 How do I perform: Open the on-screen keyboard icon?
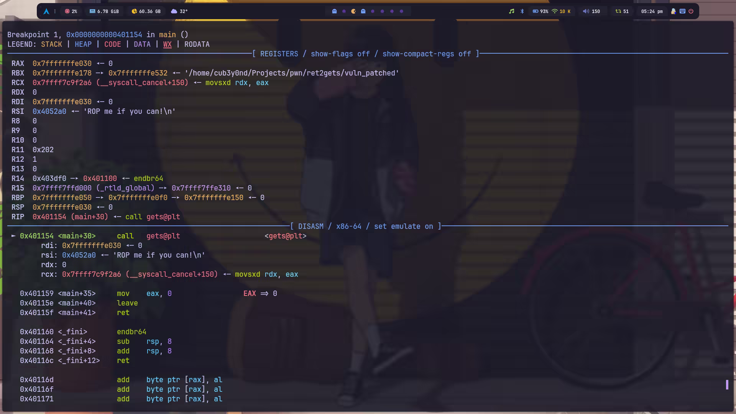(x=682, y=11)
